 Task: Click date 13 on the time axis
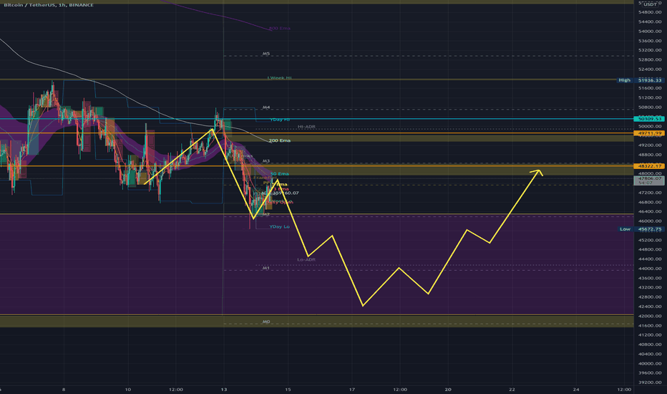coord(224,389)
